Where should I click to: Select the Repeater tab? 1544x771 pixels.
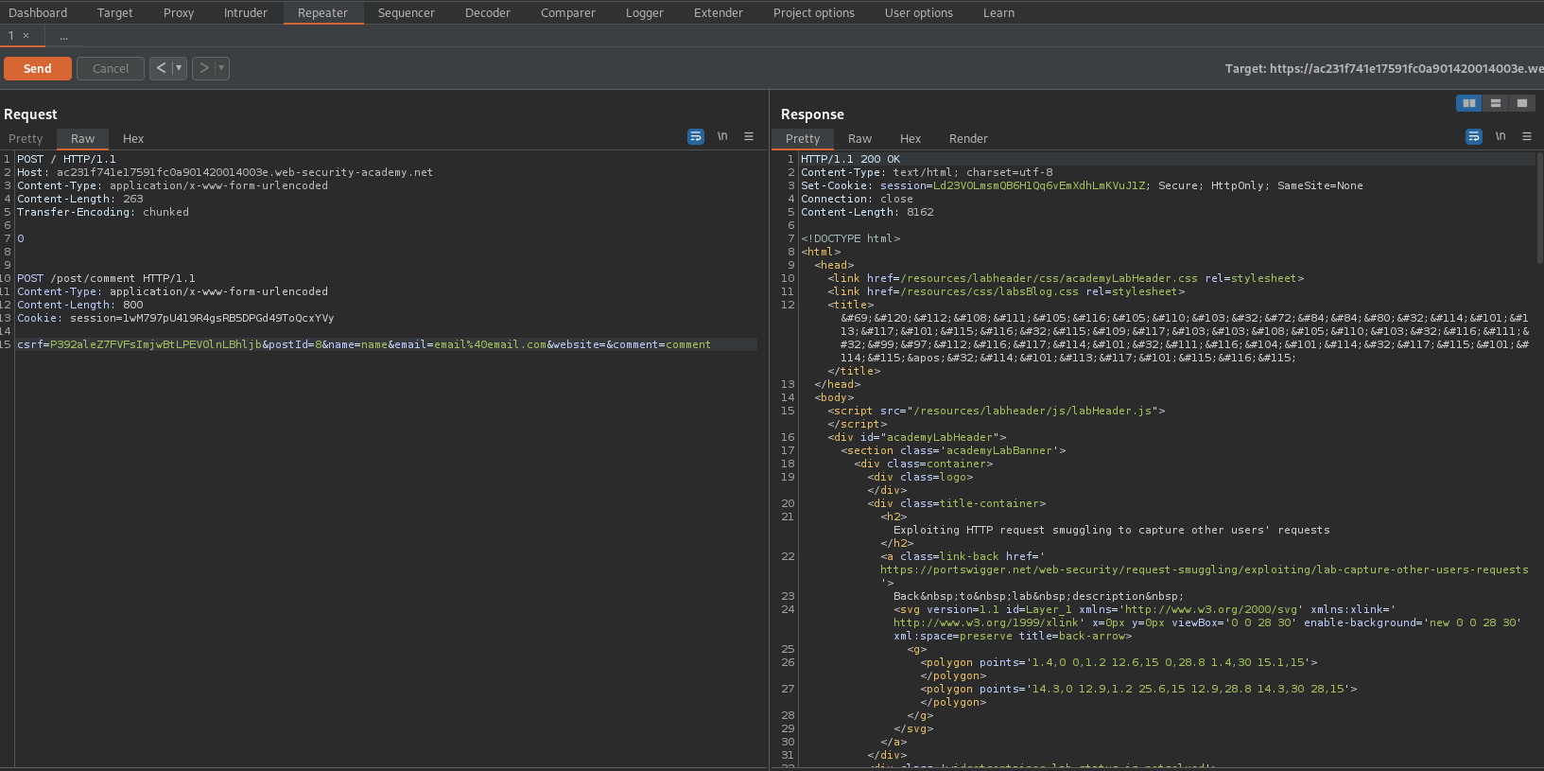(322, 12)
